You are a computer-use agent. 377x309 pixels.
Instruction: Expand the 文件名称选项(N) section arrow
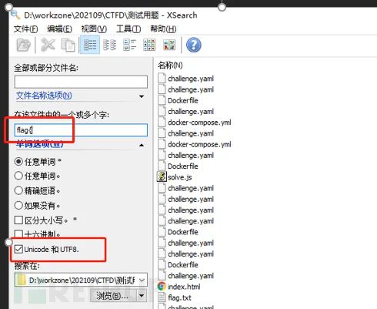tap(142, 96)
